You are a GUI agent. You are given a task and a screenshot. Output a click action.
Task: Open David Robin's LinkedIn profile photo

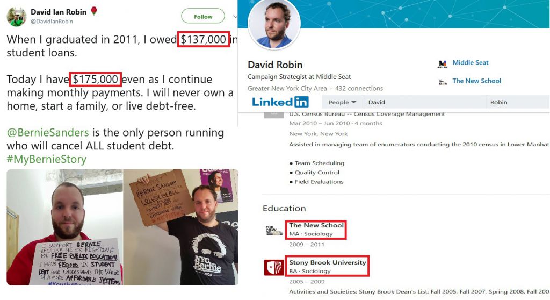click(x=274, y=25)
